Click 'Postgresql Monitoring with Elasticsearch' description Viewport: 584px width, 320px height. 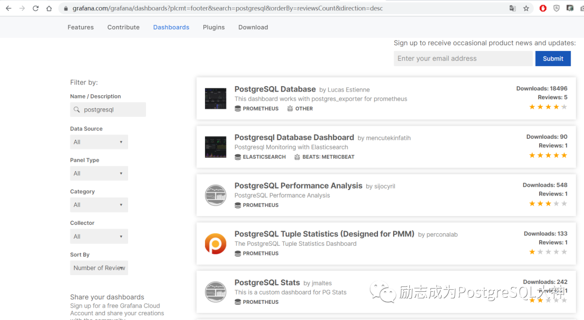tap(291, 147)
